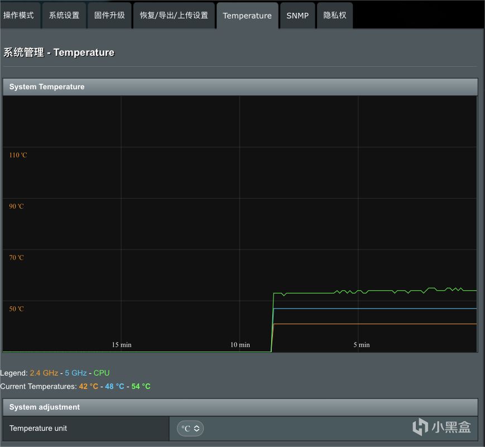Click the 48 °C current temperature value

point(114,386)
